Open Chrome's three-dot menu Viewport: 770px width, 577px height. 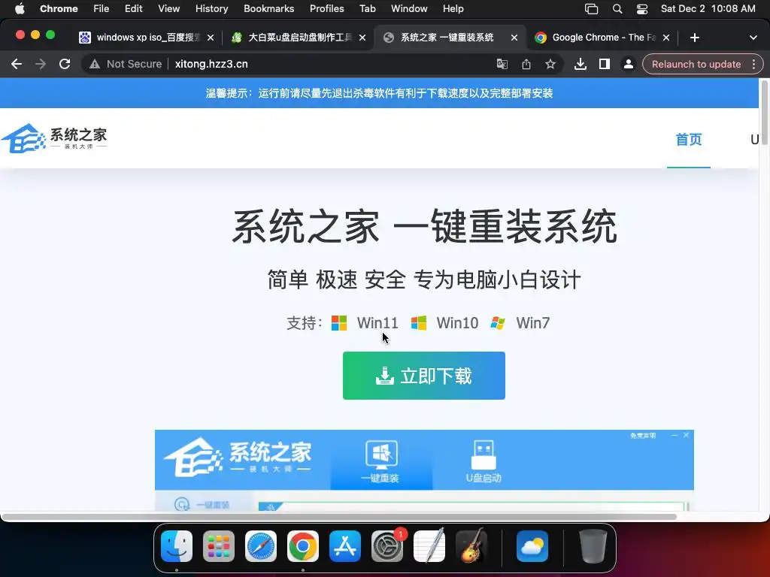753,65
